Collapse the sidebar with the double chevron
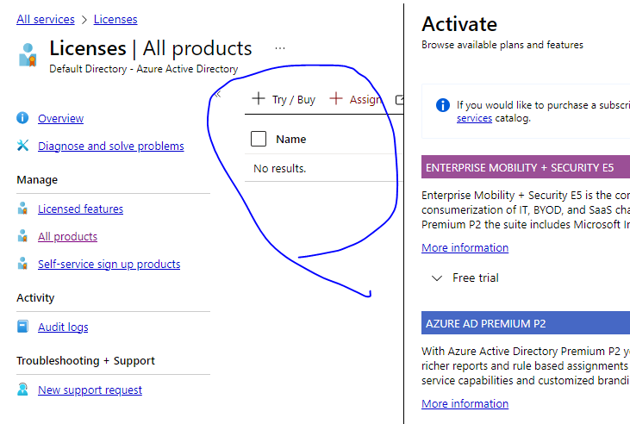Viewport: 630px width, 424px height. (218, 95)
